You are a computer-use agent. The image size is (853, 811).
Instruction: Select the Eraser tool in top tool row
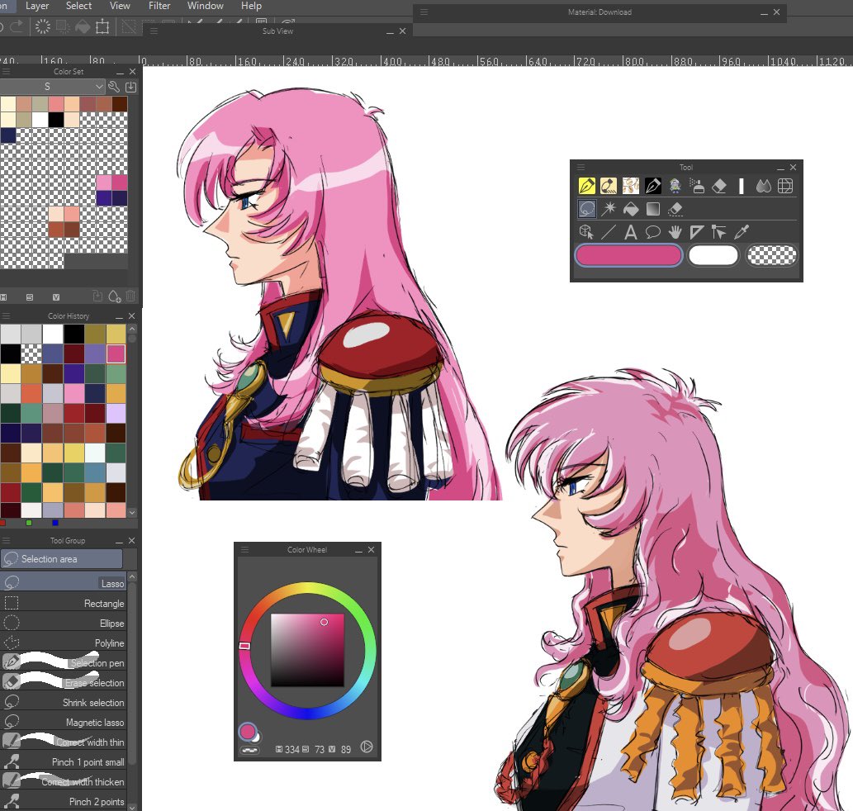(719, 186)
